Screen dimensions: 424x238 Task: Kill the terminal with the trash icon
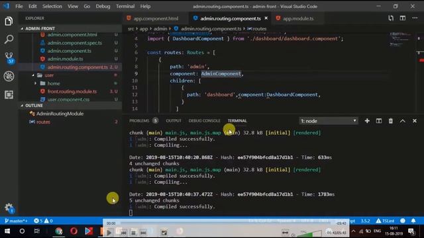tap(391, 121)
